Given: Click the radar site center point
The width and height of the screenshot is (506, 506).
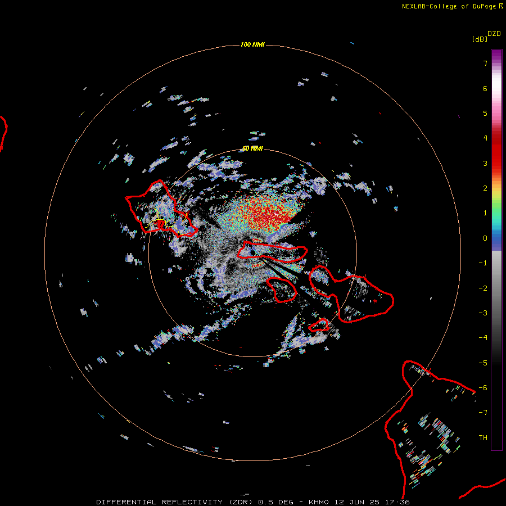Looking at the screenshot, I should point(252,252).
